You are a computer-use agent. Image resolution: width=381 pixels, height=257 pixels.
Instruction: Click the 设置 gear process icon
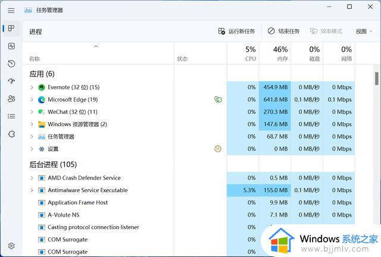click(x=42, y=149)
